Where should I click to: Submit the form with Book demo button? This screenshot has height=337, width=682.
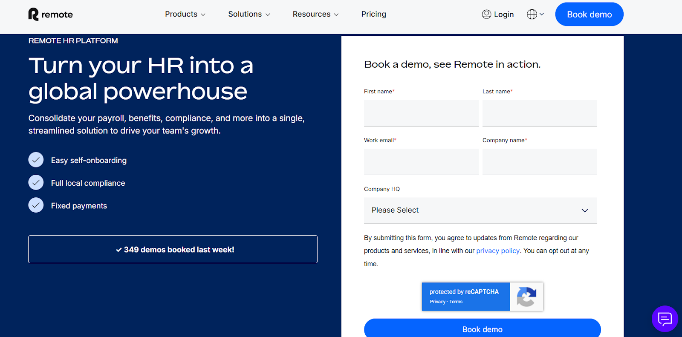tap(482, 328)
